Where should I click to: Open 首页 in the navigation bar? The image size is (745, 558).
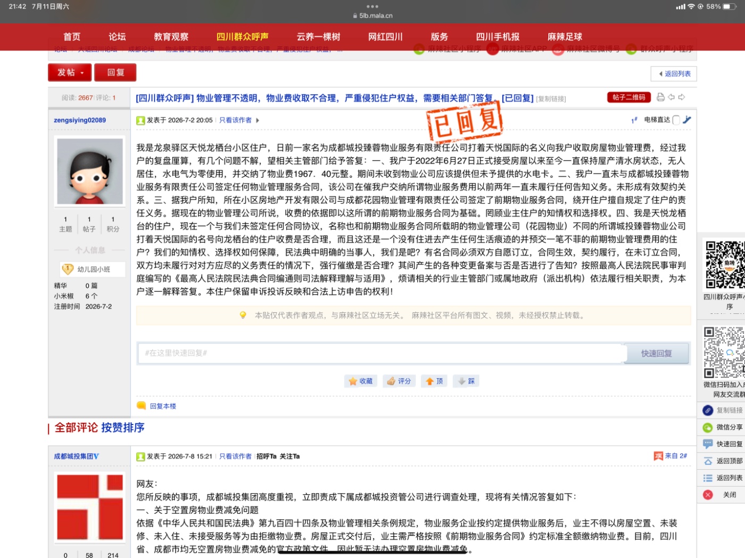pyautogui.click(x=72, y=37)
